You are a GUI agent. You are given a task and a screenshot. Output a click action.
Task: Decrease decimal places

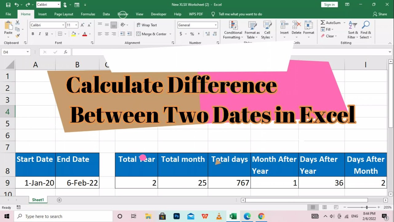pyautogui.click(x=215, y=34)
